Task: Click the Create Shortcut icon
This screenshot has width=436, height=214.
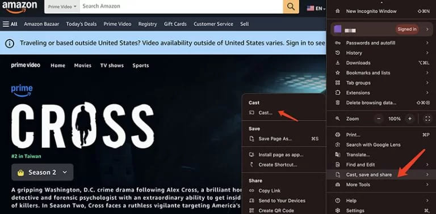Action: (x=251, y=165)
